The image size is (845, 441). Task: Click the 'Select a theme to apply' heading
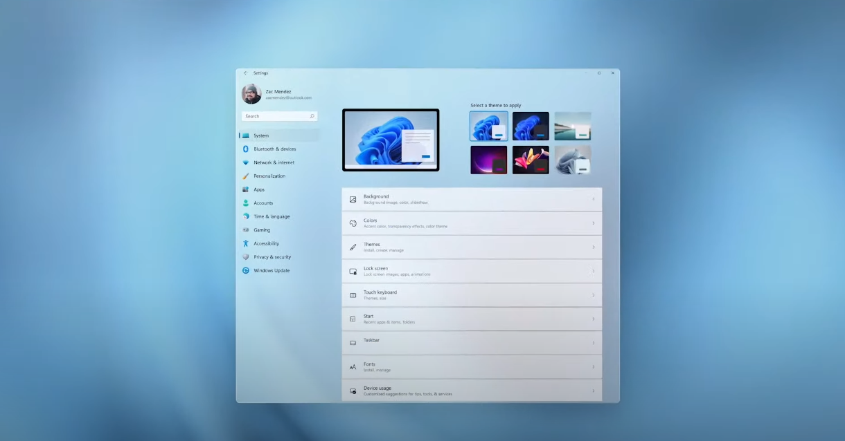[496, 106]
